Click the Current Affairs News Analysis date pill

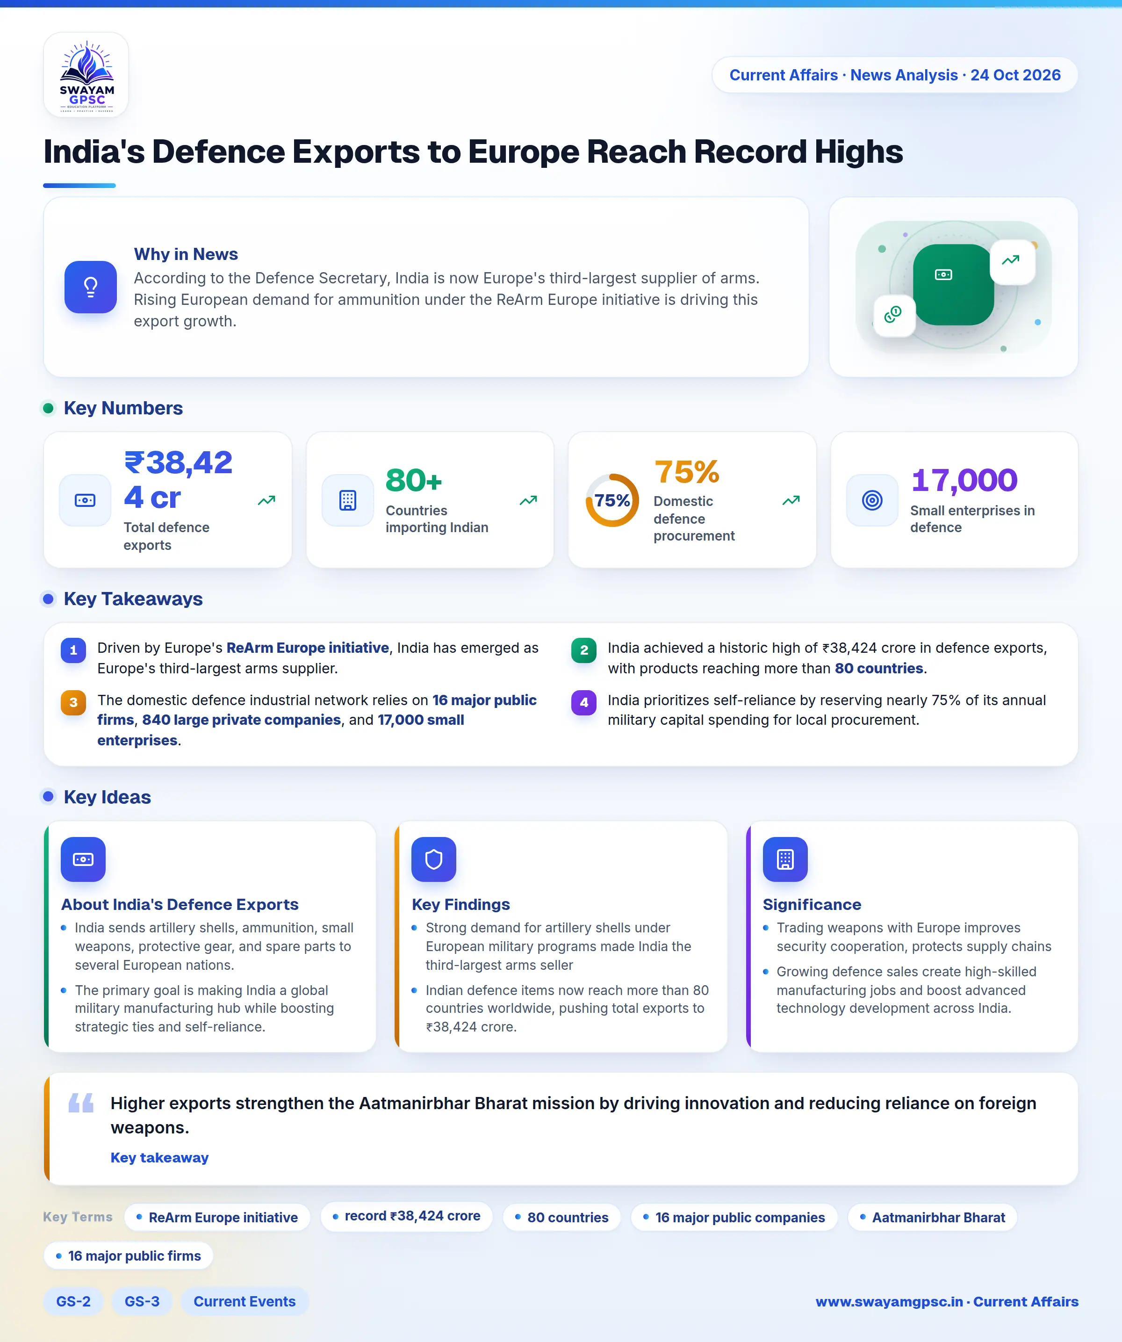[894, 75]
